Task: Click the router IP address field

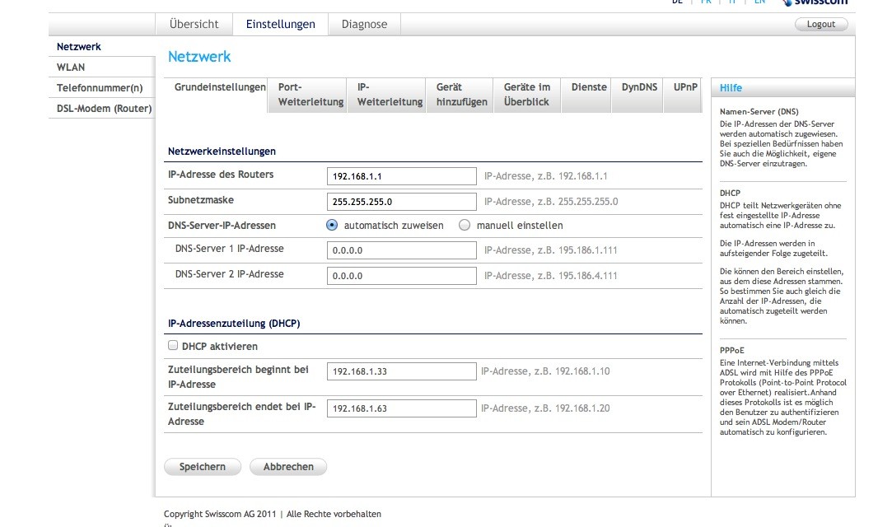Action: [401, 176]
